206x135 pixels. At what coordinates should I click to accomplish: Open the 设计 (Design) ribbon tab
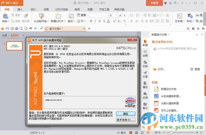point(33,9)
